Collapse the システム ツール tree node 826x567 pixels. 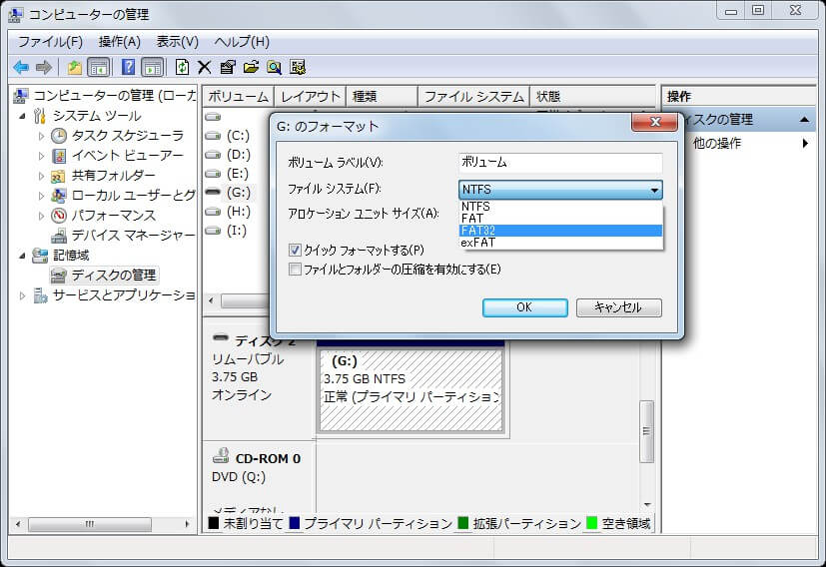point(22,116)
